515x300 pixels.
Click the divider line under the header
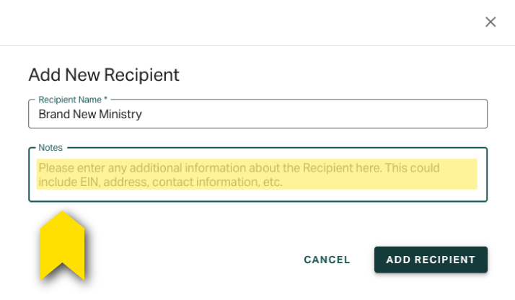pos(257,45)
